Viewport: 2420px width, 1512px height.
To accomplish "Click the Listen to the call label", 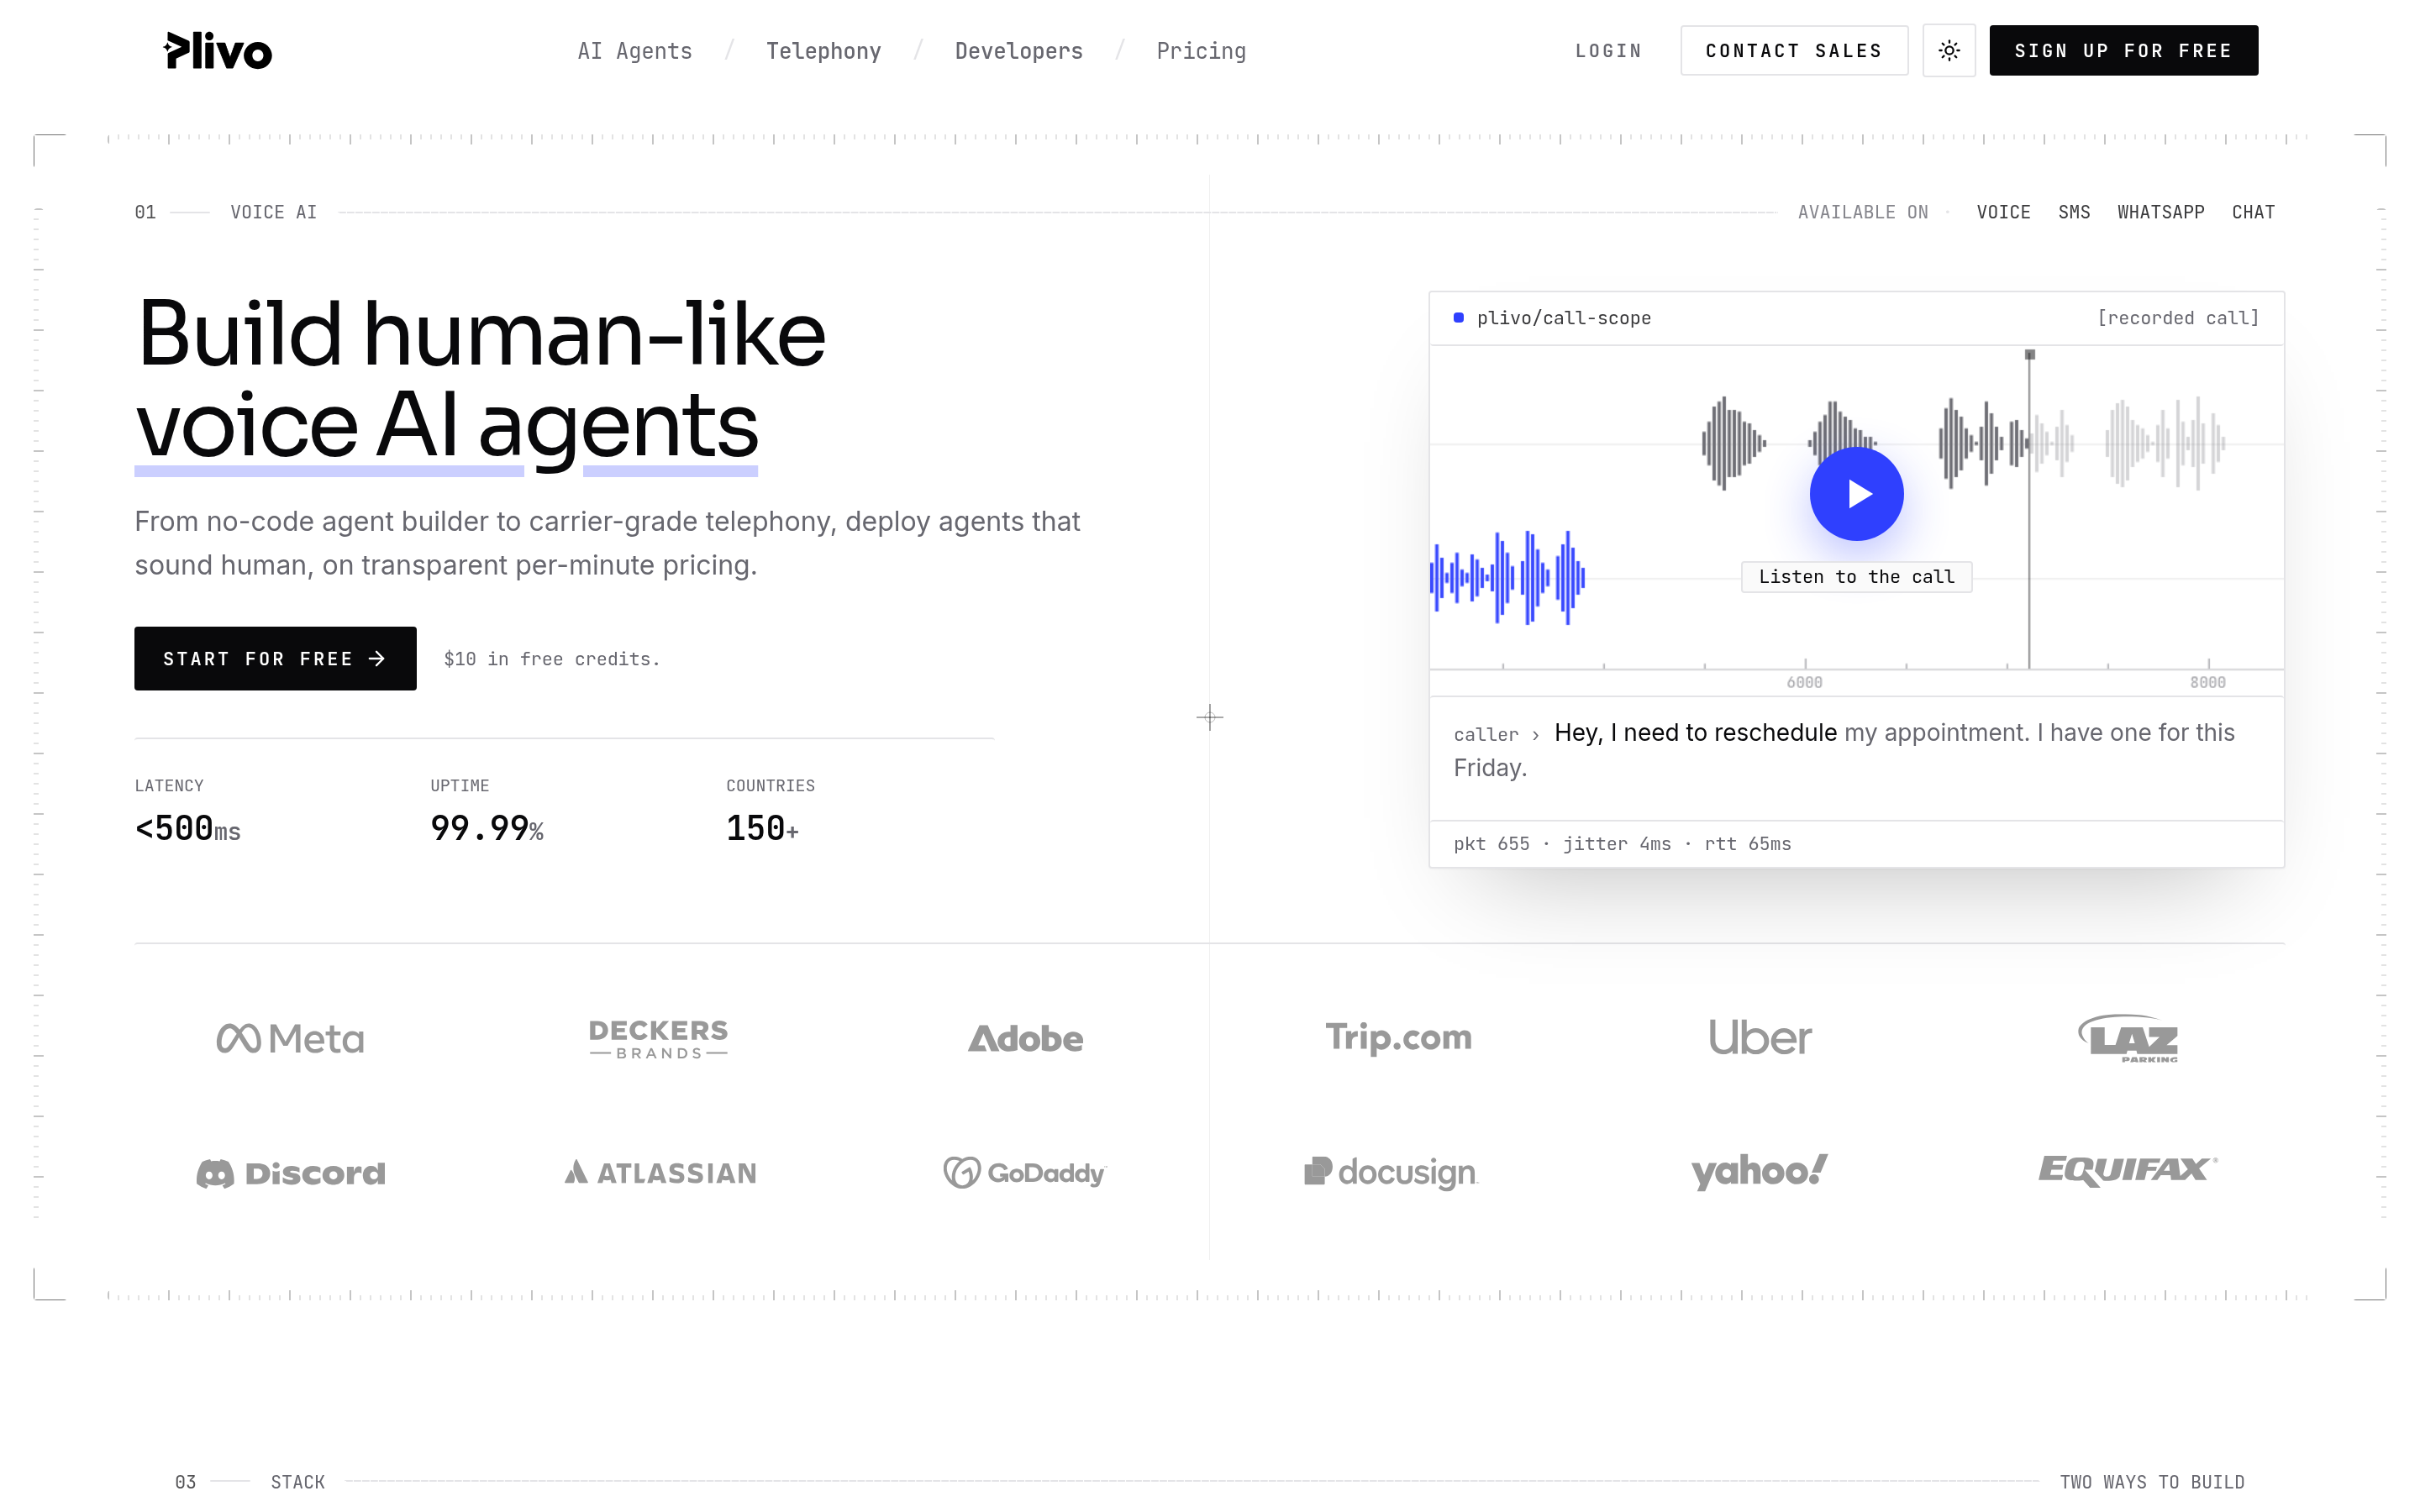I will pos(1856,577).
